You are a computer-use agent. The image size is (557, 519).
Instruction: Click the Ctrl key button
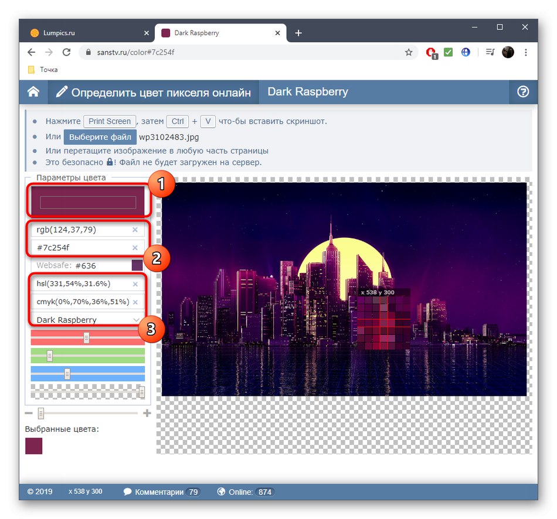(x=178, y=121)
